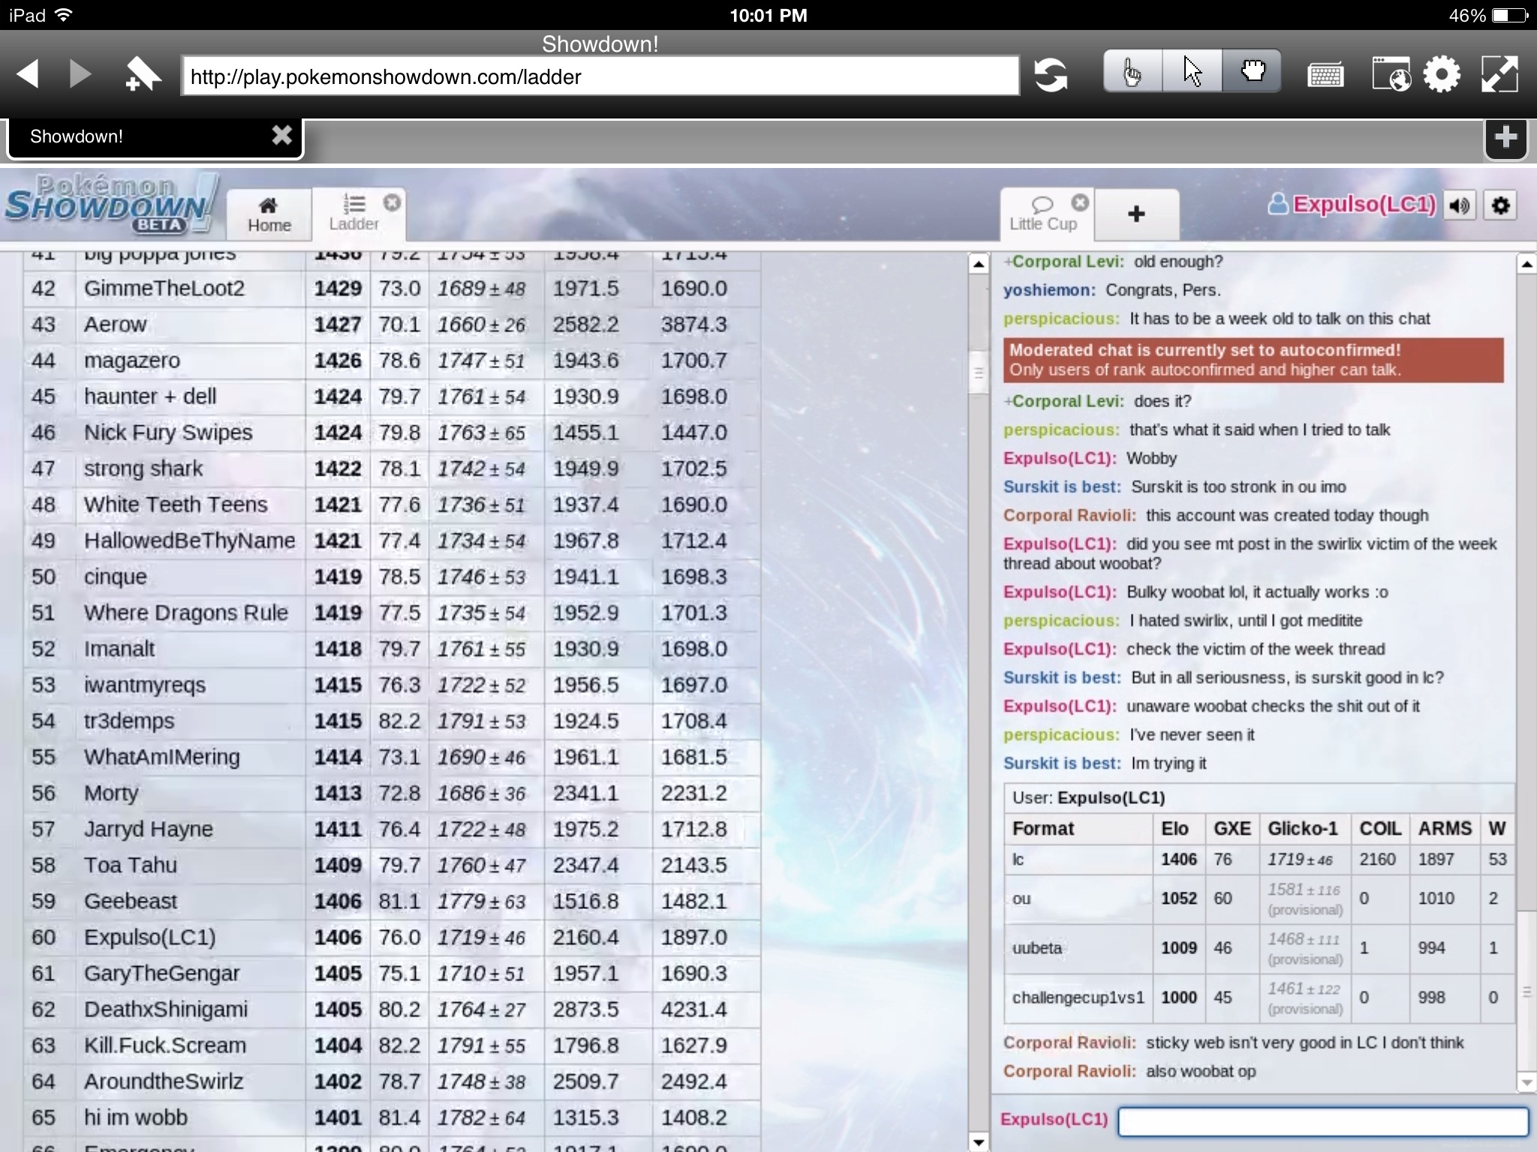Select ladder row DeathxShinigami
1537x1152 pixels.
click(x=392, y=1009)
